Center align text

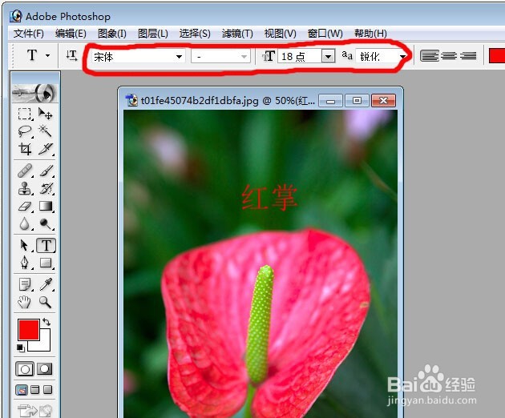coord(449,56)
